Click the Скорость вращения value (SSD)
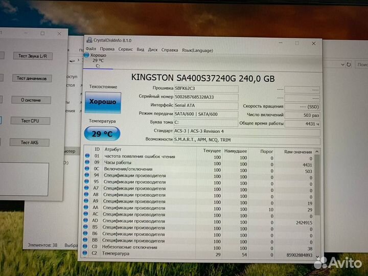This screenshot has height=276, width=368. [302, 107]
